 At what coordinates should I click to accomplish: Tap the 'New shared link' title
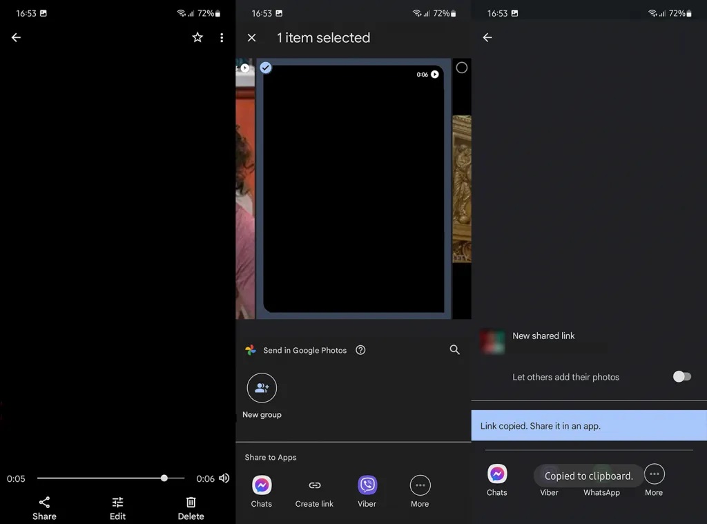[x=543, y=336]
